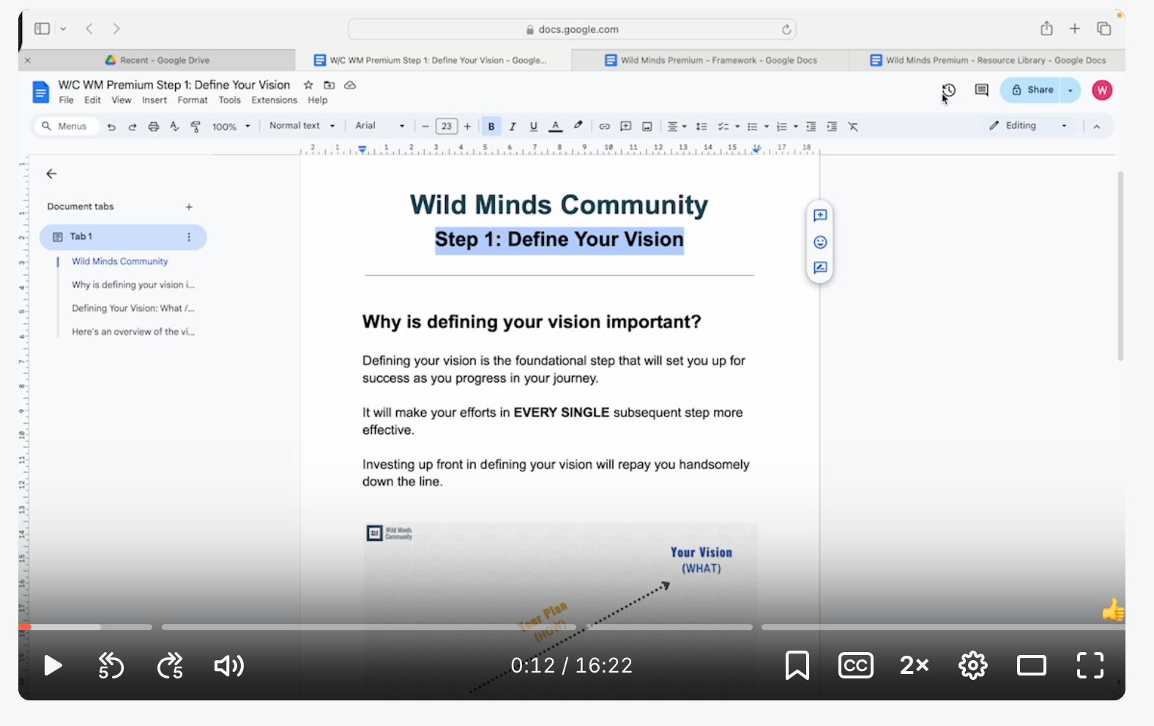Bookmark this video
1154x726 pixels.
point(797,665)
